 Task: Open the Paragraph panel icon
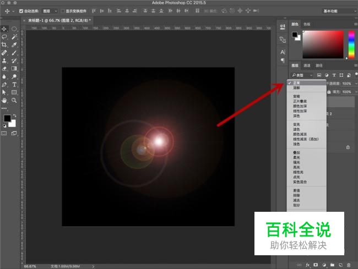tap(283, 61)
